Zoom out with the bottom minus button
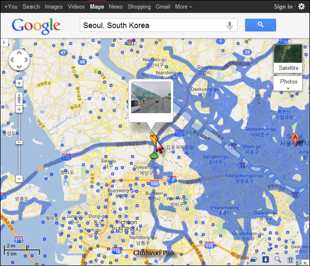The image size is (310, 266). pyautogui.click(x=19, y=179)
